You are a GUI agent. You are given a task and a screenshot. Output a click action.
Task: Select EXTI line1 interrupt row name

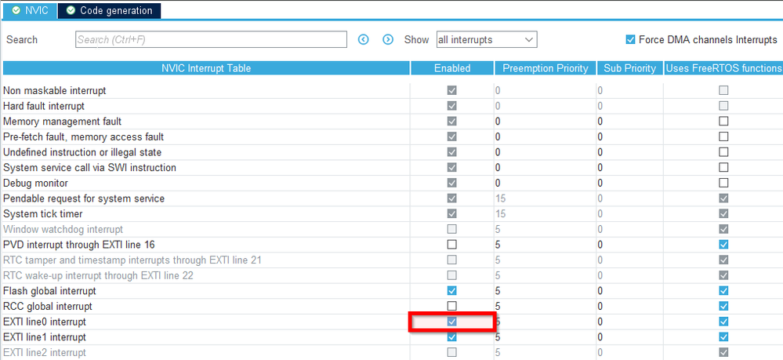(x=45, y=337)
